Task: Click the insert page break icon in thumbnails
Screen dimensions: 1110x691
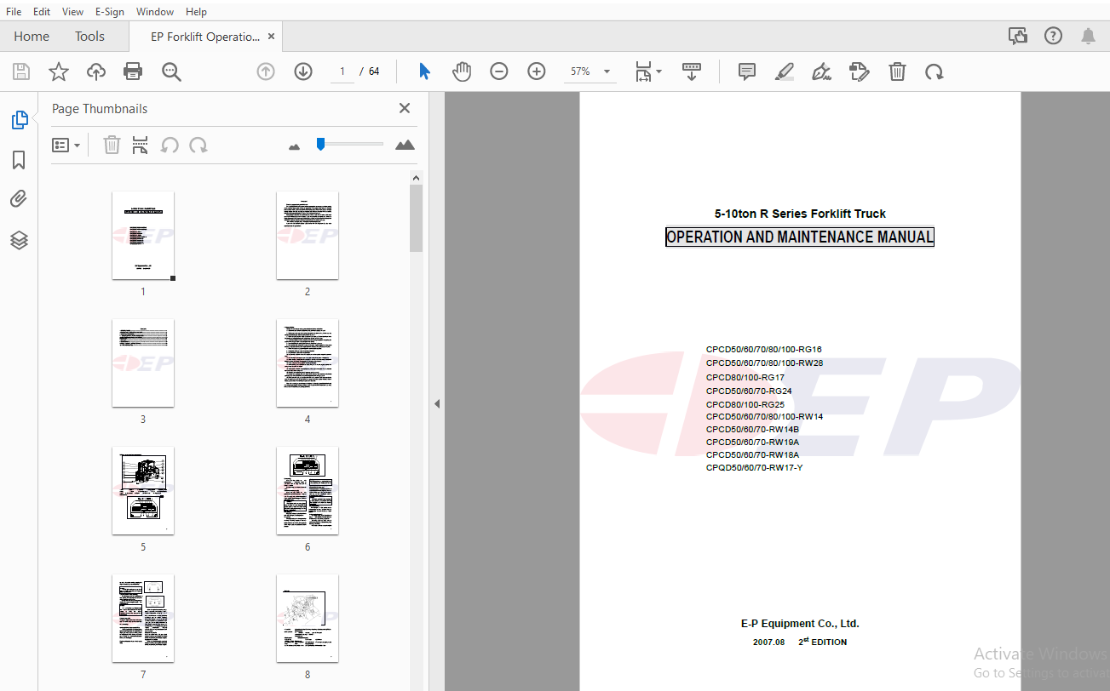Action: pos(141,145)
